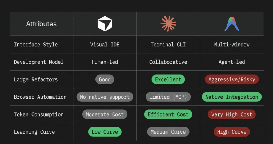Click the Terminal CLI cell
The image size is (273, 144).
click(168, 45)
